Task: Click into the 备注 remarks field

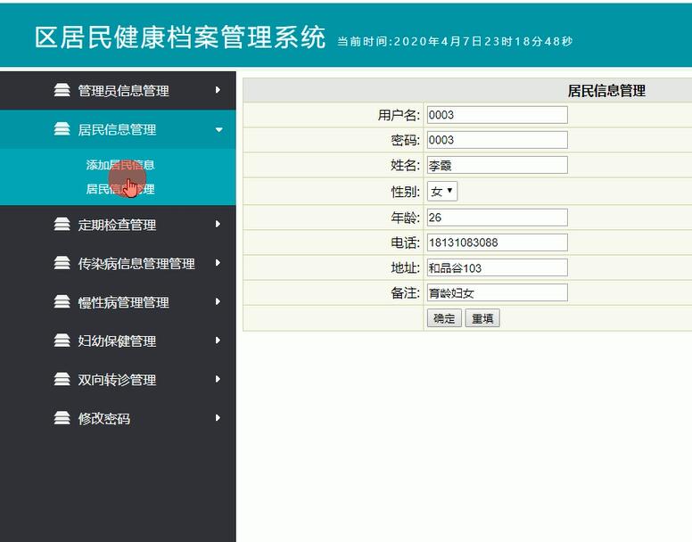Action: coord(497,292)
